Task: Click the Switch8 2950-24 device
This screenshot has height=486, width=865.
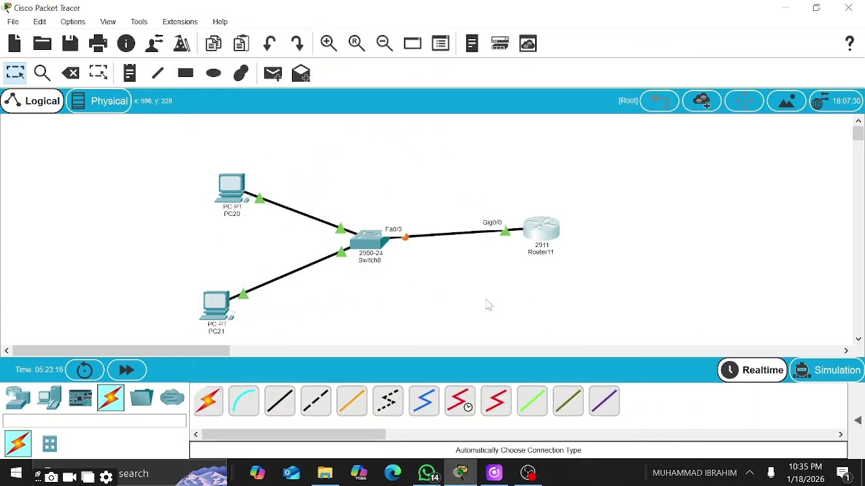Action: pos(368,240)
